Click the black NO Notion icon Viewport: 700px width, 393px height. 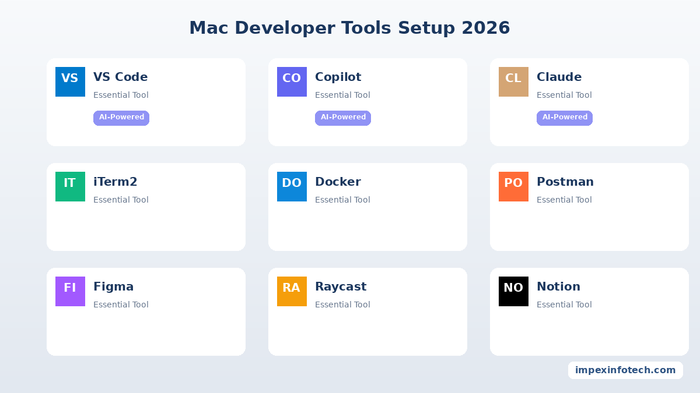(513, 291)
